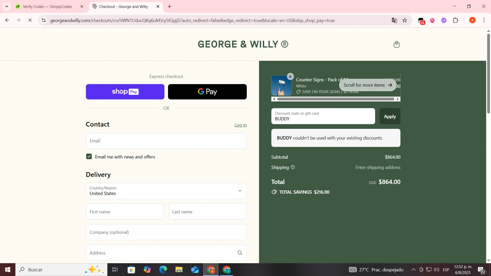
Task: Focus the Email input field
Action: [166, 141]
